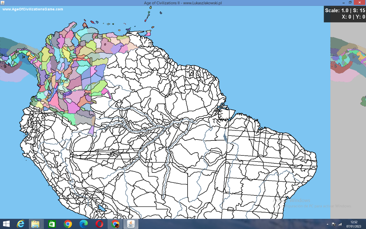Open the Windows Start menu
Screen dimensions: 366x229
(x=6, y=224)
